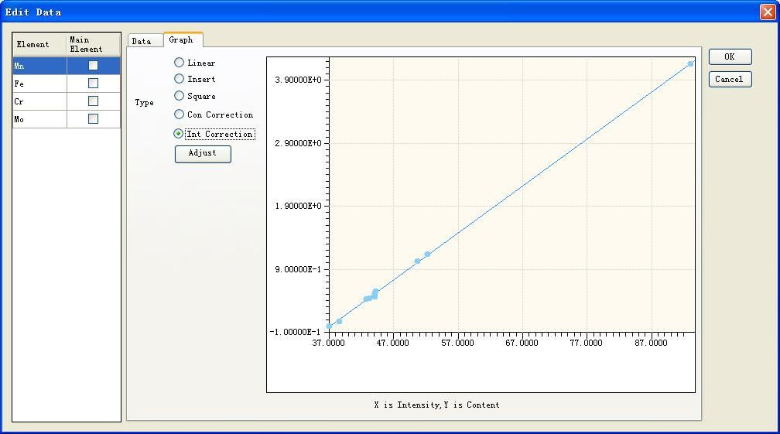Click the 2.90000E+0 Y-axis label
Screen dimensions: 780x434
point(298,143)
